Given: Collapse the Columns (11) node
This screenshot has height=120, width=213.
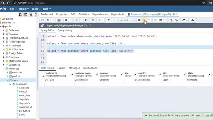Looking at the screenshot, I should point(11,84).
